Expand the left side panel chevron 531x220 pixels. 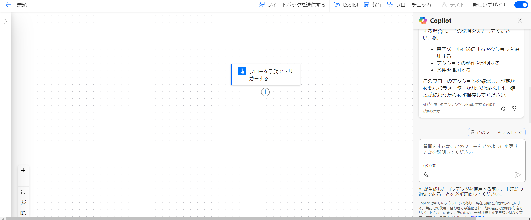click(6, 21)
